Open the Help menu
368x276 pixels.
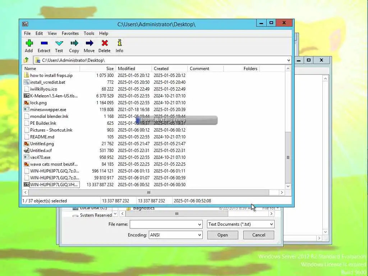pyautogui.click(x=103, y=33)
